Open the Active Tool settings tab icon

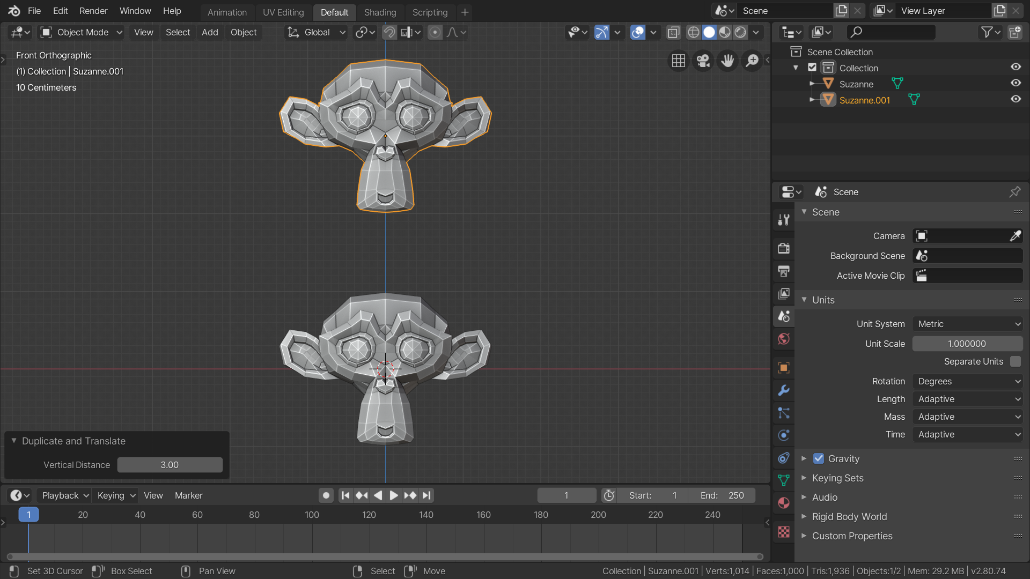click(x=784, y=219)
